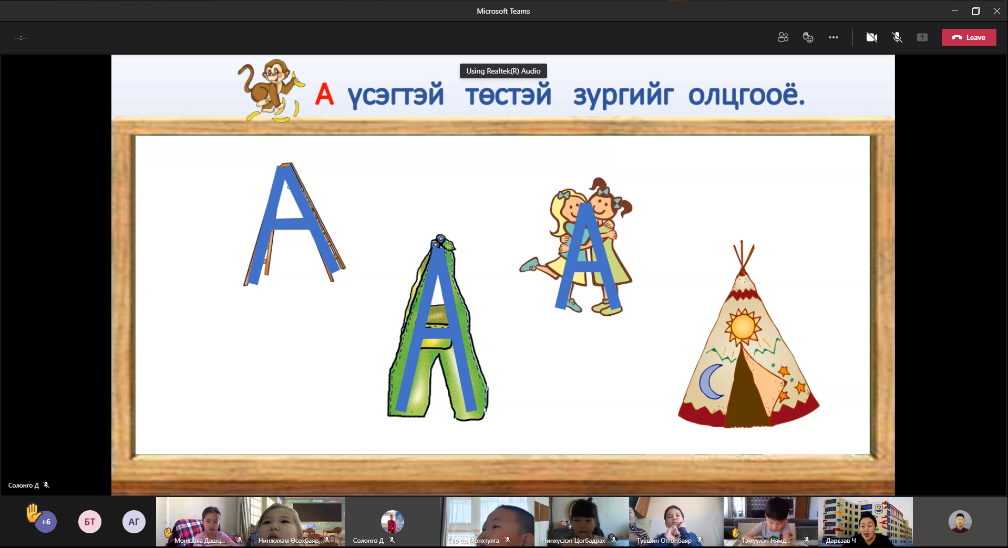Close the Microsoft Teams window
Screen dimensions: 1008x548
pyautogui.click(x=997, y=11)
